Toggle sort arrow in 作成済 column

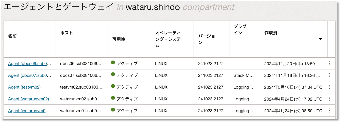pos(320,39)
